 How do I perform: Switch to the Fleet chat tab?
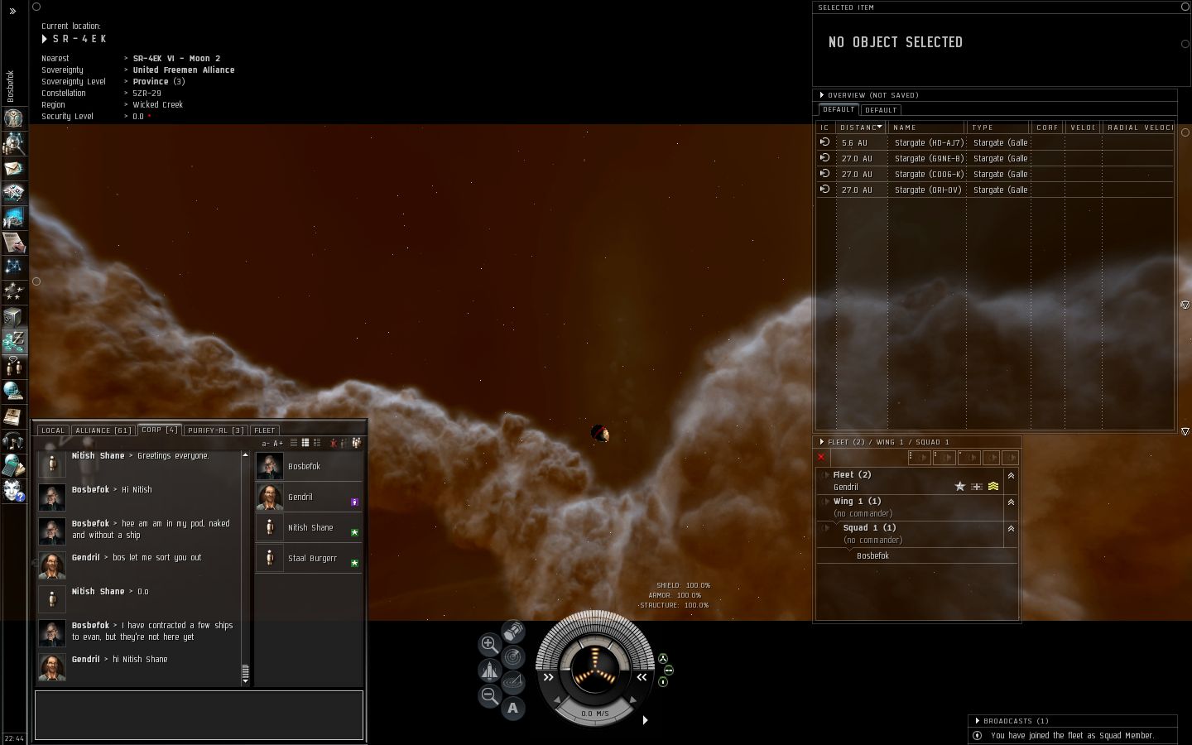tap(264, 430)
